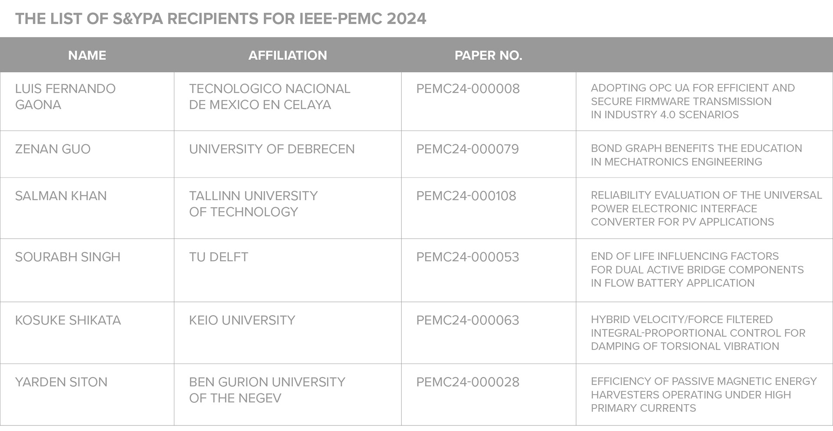This screenshot has height=431, width=833.
Task: Click the AFFILIATION column header
Action: [x=287, y=55]
